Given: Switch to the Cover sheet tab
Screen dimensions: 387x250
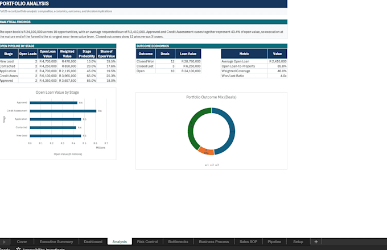Looking at the screenshot, I should pyautogui.click(x=22, y=241).
